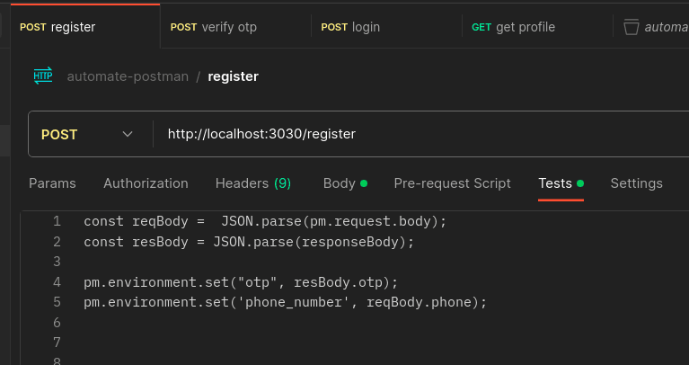Click the 'register' request name in breadcrumb
The image size is (689, 365).
point(233,76)
